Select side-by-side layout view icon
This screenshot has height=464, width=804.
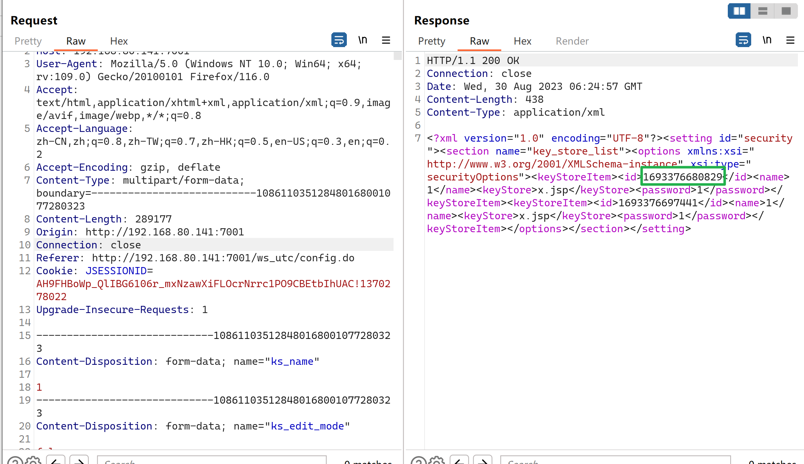(739, 11)
